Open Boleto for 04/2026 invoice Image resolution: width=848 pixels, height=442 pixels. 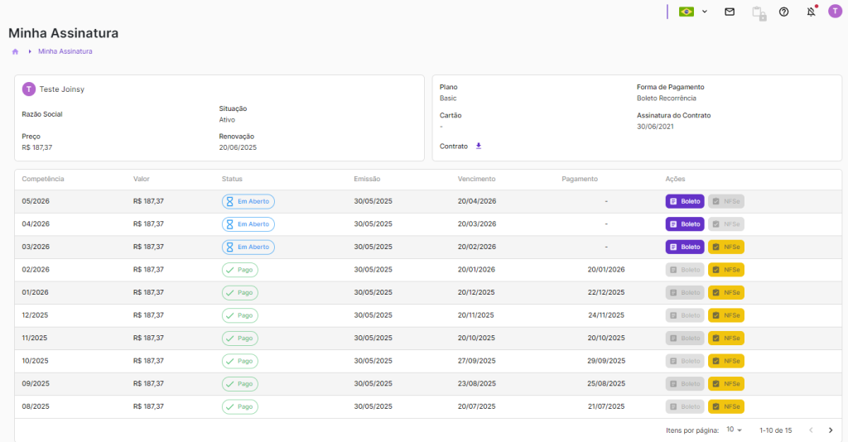click(x=685, y=224)
